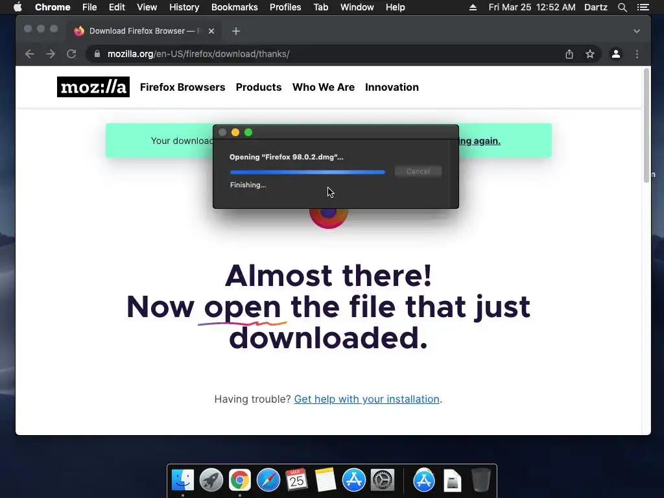
Task: Click Get help with your installation link
Action: 367,399
